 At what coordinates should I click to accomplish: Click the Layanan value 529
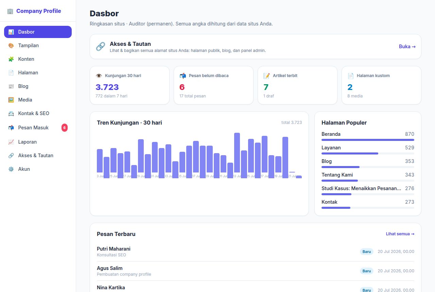(410, 148)
